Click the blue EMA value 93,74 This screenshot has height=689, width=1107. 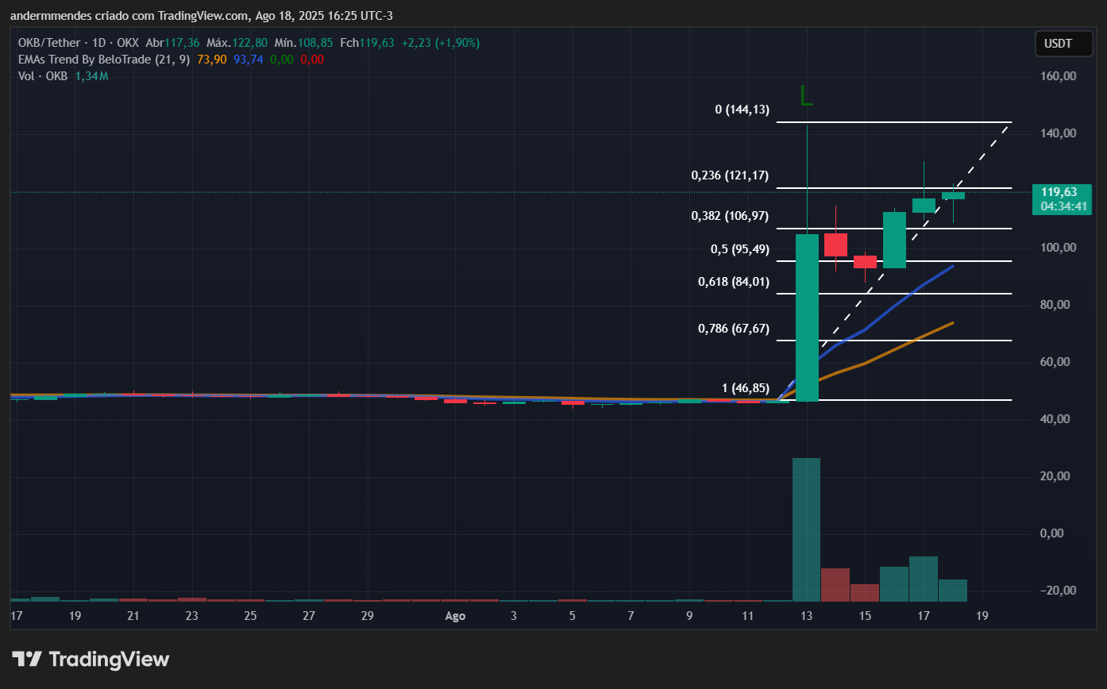(249, 60)
